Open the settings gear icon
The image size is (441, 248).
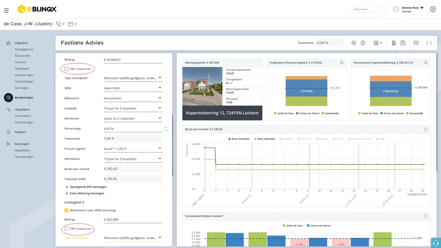coord(433,9)
